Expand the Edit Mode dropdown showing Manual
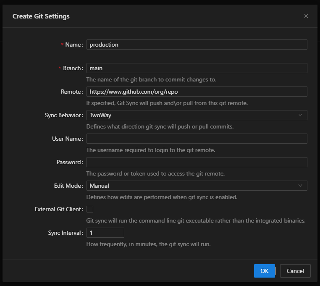Viewport: 320px width, 286px height. click(193, 186)
